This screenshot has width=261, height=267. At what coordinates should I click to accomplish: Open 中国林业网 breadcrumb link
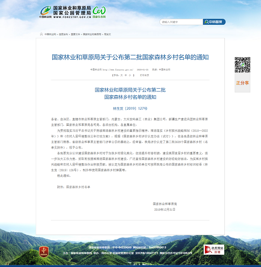50,34
